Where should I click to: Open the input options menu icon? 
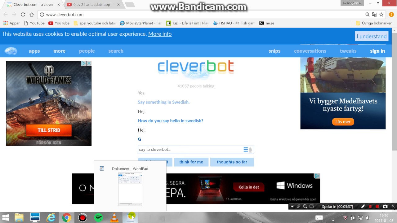point(246,150)
